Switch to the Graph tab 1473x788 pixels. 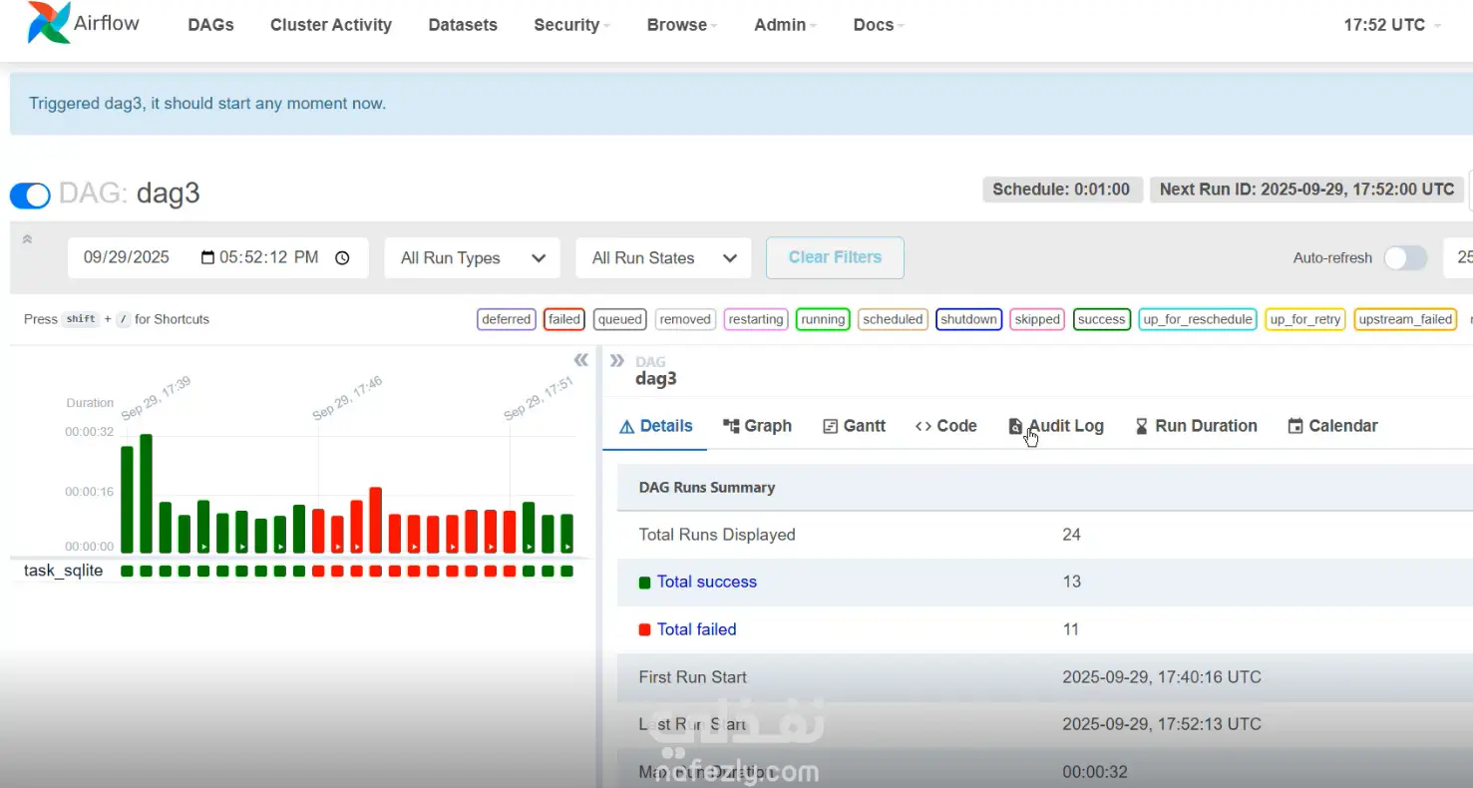point(757,426)
